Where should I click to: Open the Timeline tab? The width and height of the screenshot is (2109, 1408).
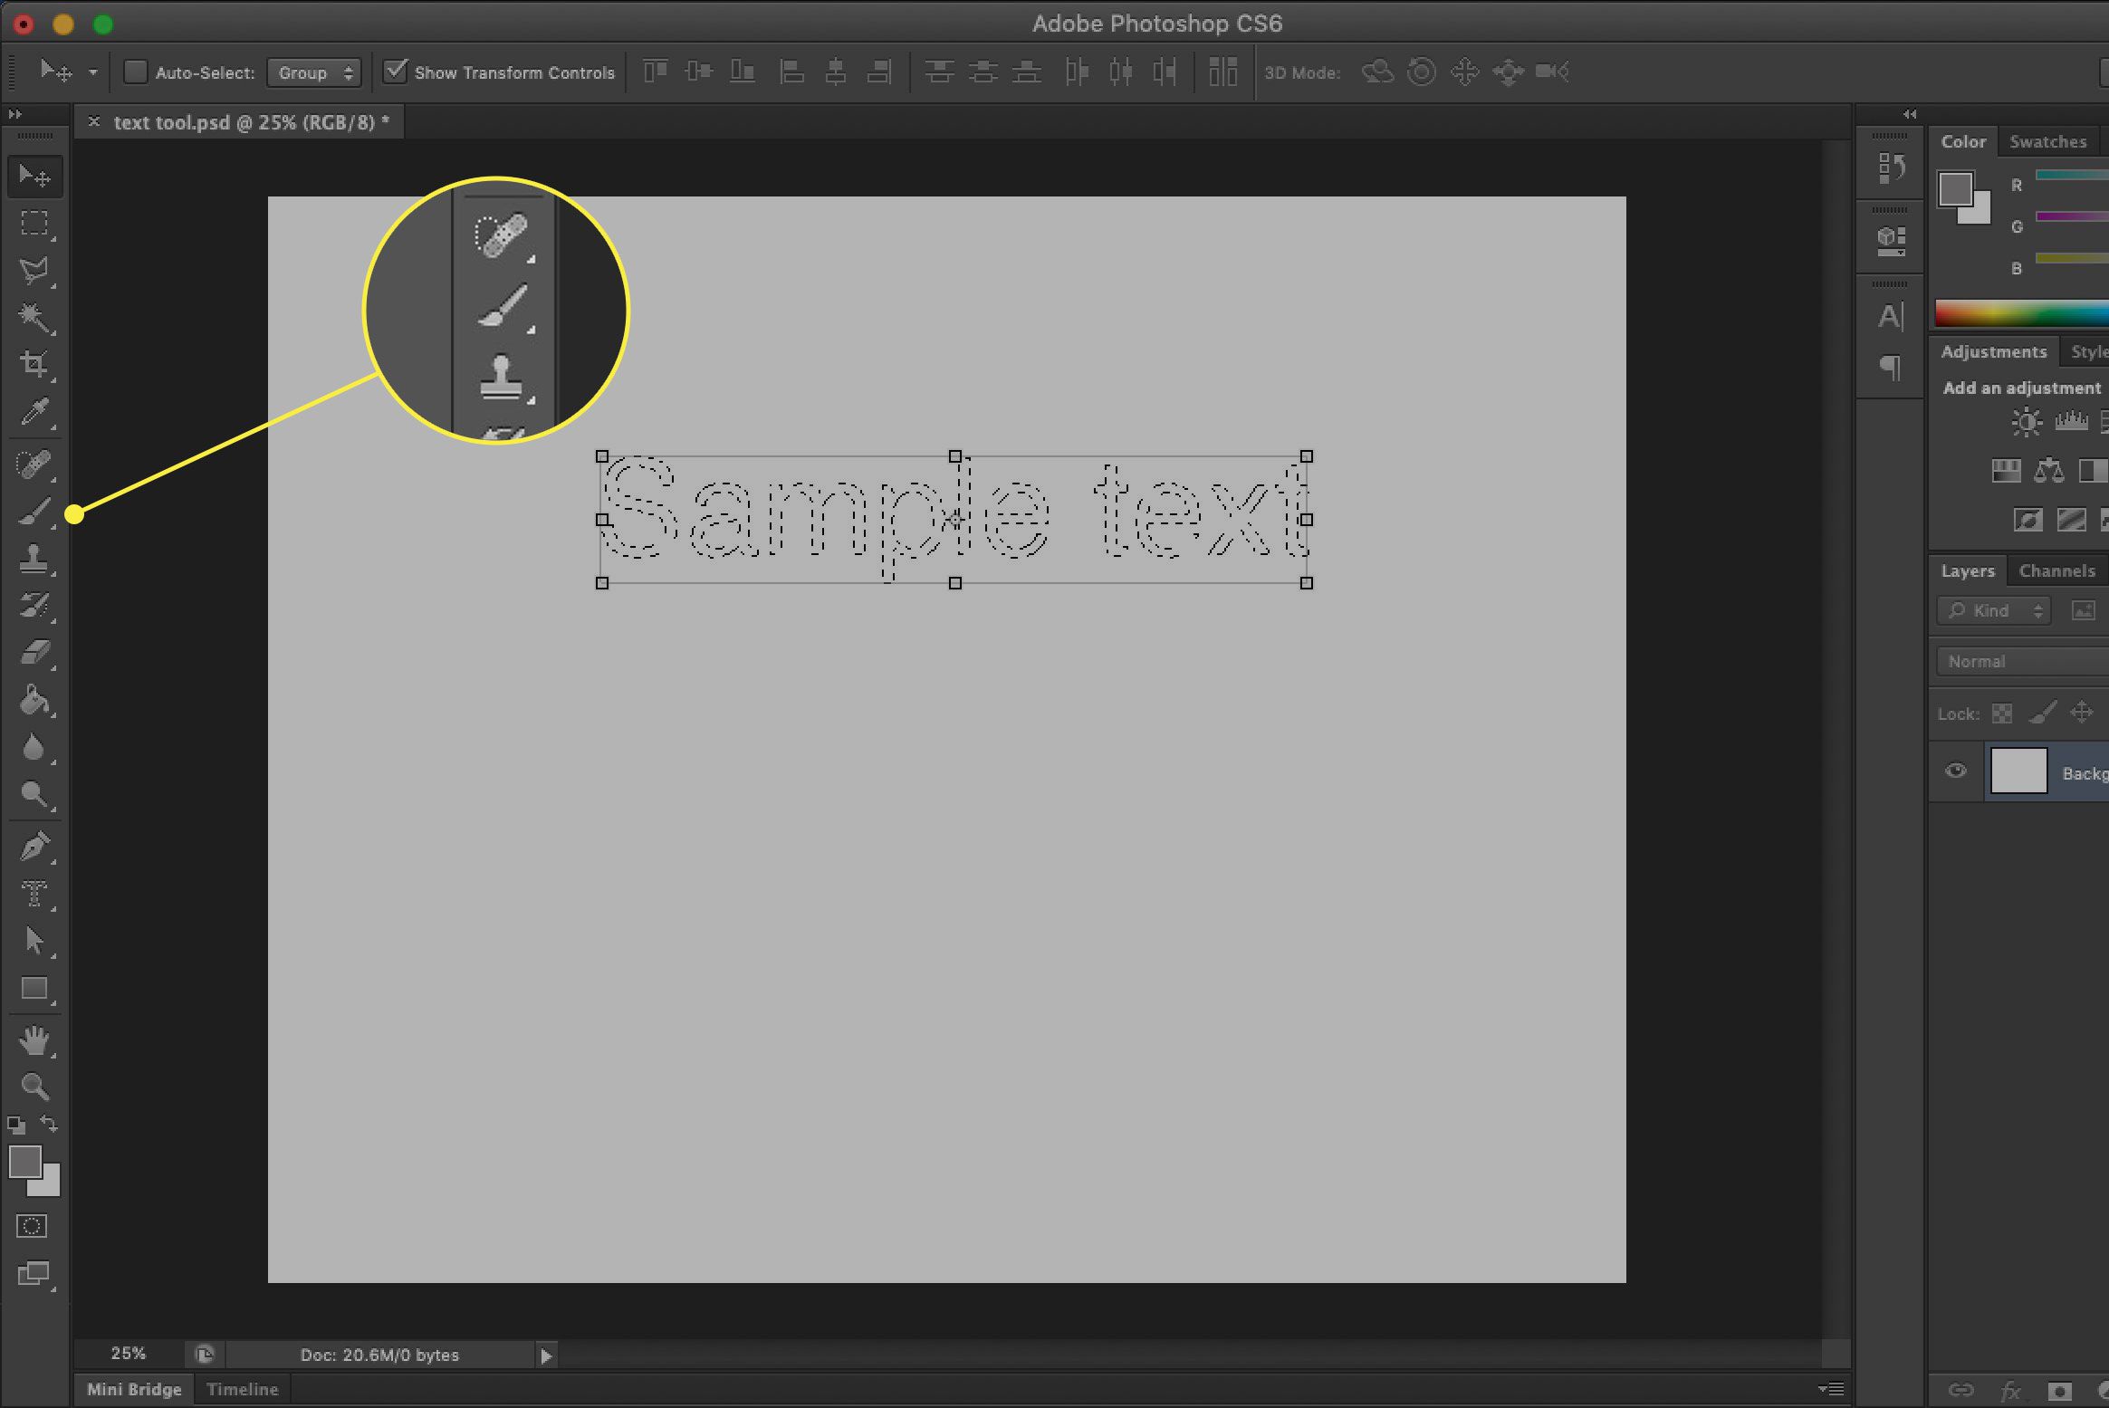click(242, 1387)
